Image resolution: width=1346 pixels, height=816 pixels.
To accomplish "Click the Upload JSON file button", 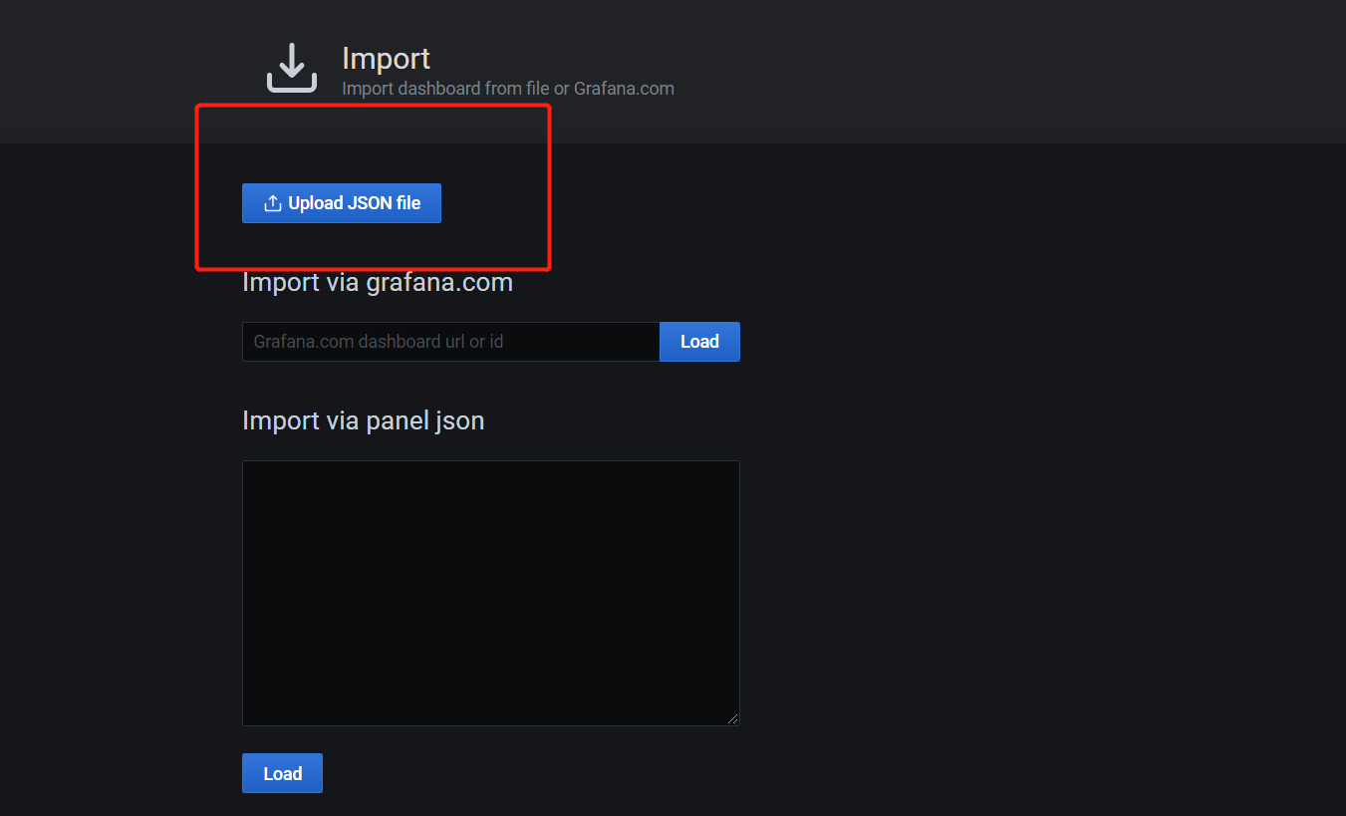I will pos(341,203).
